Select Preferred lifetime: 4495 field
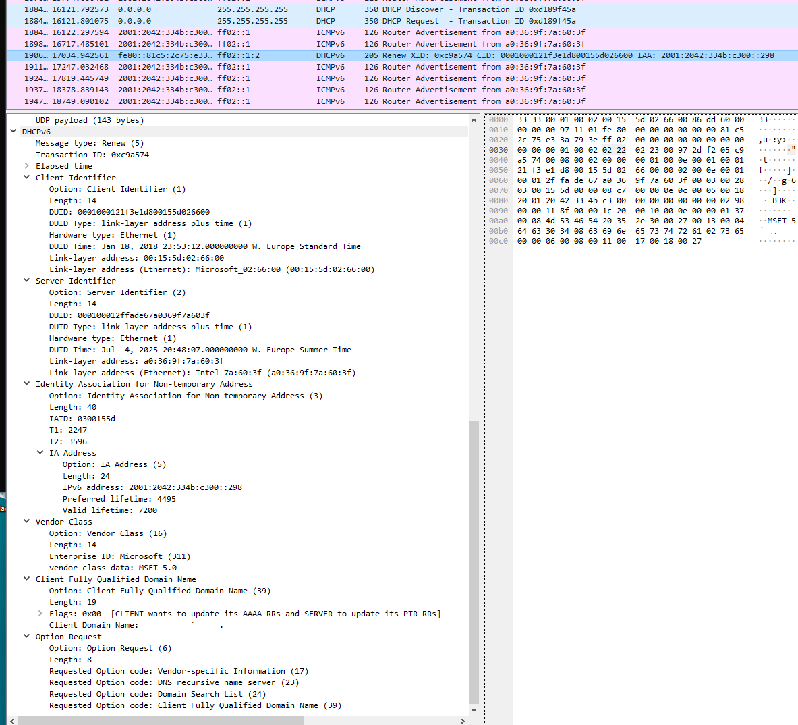 coord(119,499)
